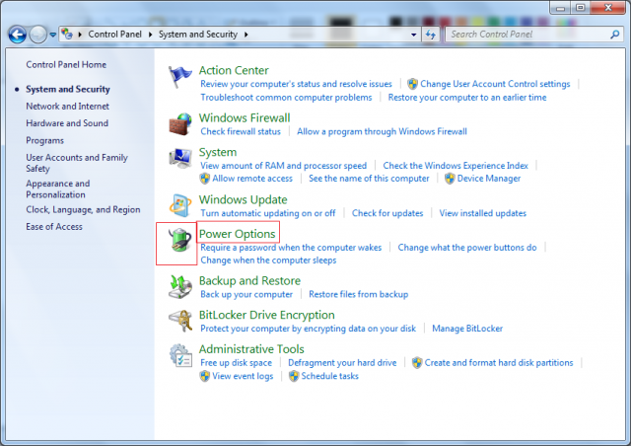Open Backup and Restore heading link
This screenshot has width=631, height=446.
(x=249, y=280)
